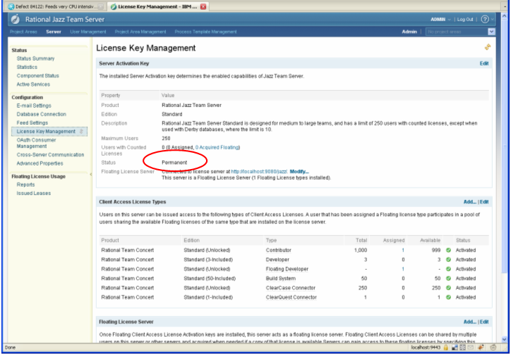Open Process Template Management menu

click(x=205, y=32)
